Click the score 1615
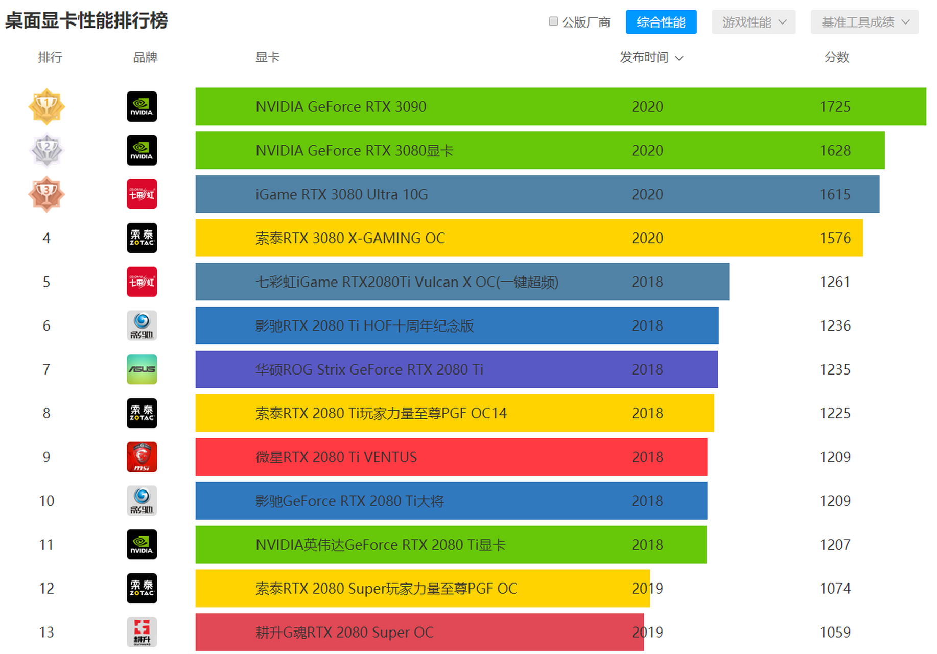This screenshot has width=937, height=654. 835,195
